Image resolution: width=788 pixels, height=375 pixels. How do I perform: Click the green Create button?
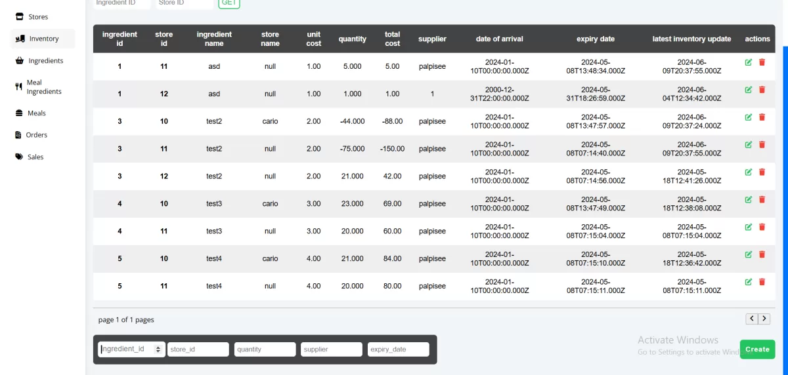tap(757, 349)
